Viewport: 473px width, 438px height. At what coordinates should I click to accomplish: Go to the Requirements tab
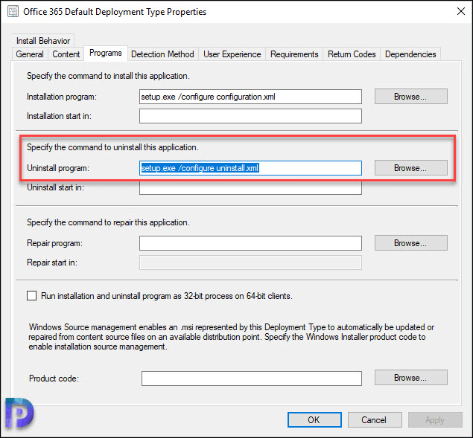(x=294, y=54)
